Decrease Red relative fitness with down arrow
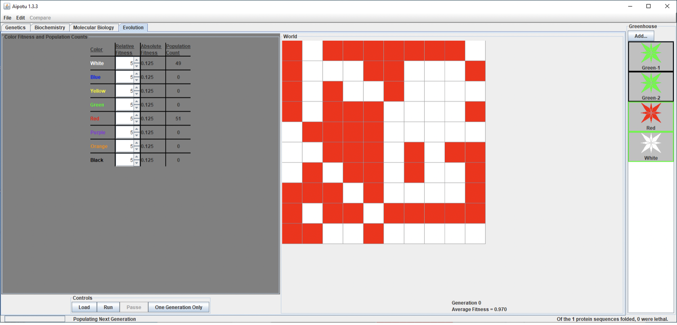 (136, 121)
